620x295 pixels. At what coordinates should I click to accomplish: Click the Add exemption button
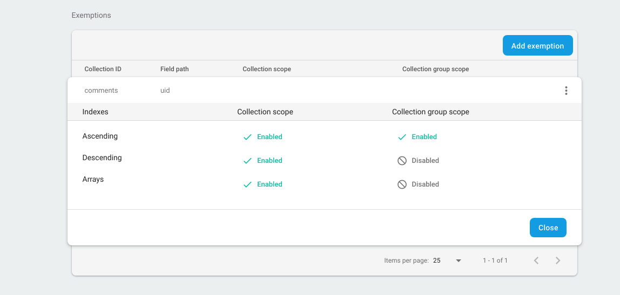click(537, 46)
